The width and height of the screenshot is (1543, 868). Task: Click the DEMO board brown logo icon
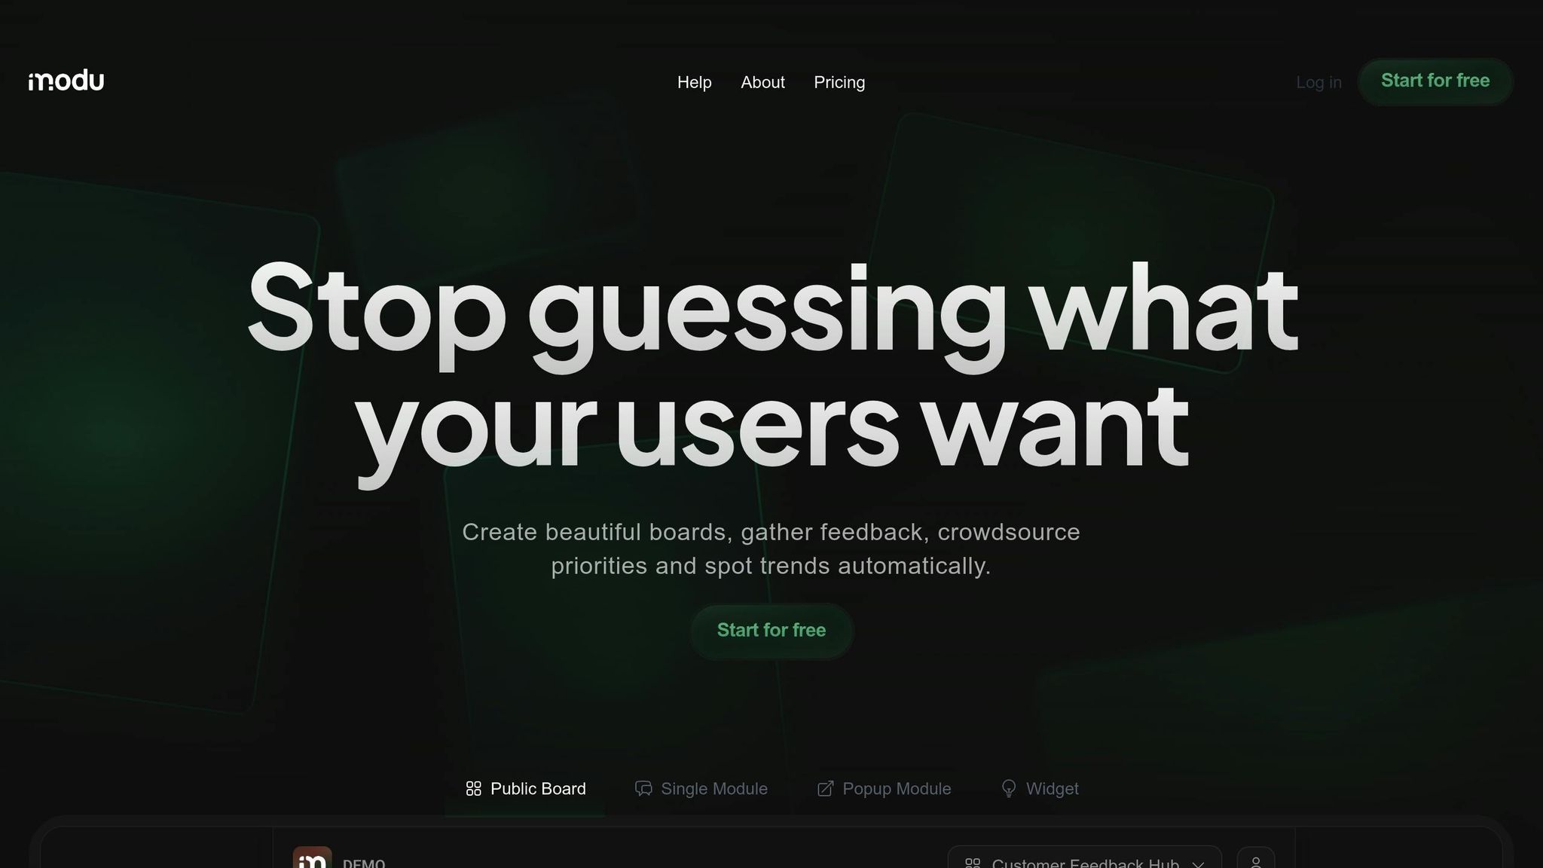click(312, 857)
